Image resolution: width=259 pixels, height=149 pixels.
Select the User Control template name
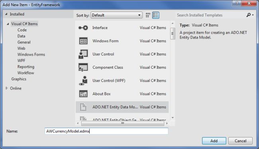pyautogui.click(x=103, y=54)
